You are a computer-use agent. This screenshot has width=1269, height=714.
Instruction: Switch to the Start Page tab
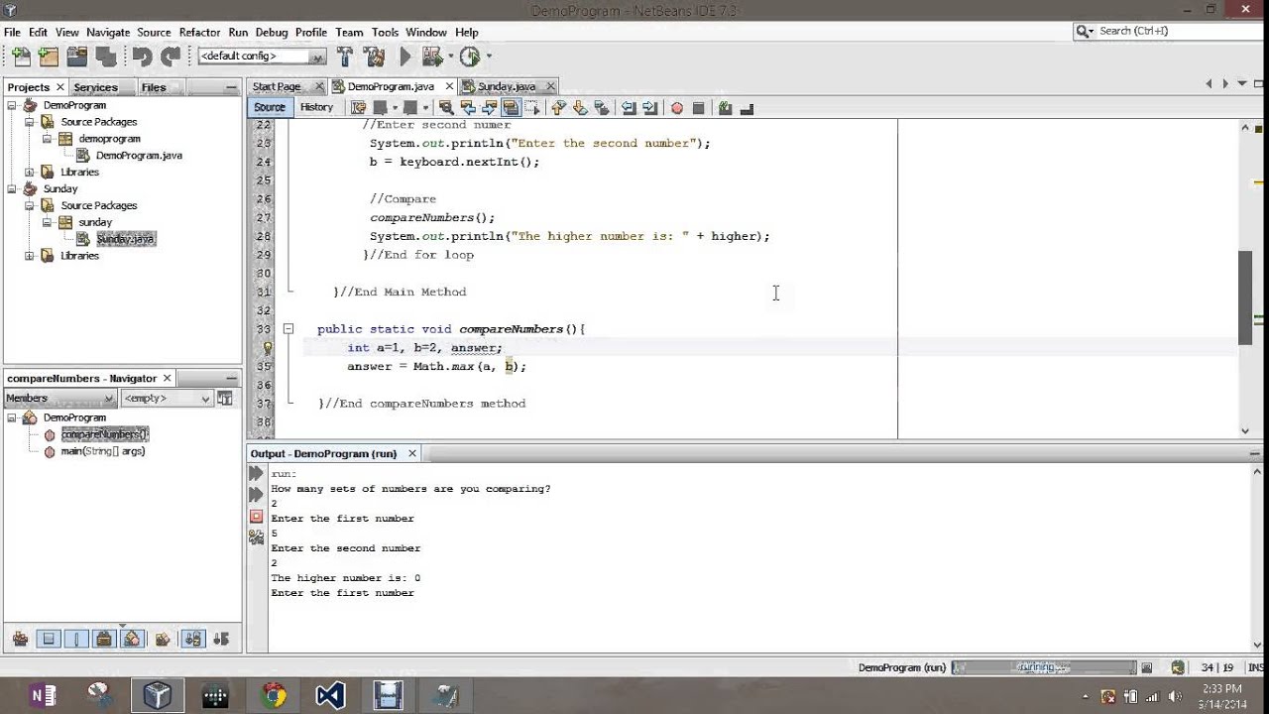click(277, 87)
